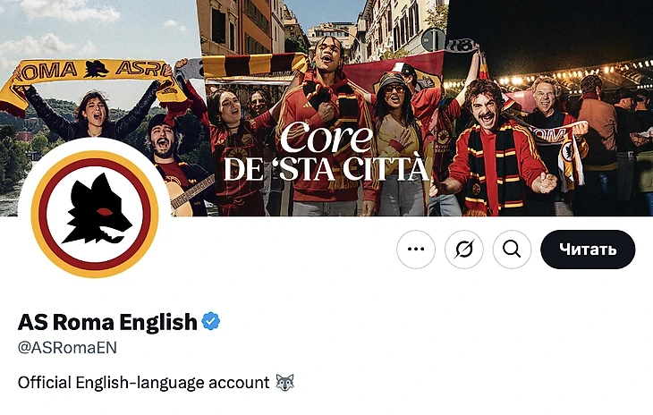Click the black wolf head in avatar
This screenshot has height=415, width=653.
(x=97, y=209)
